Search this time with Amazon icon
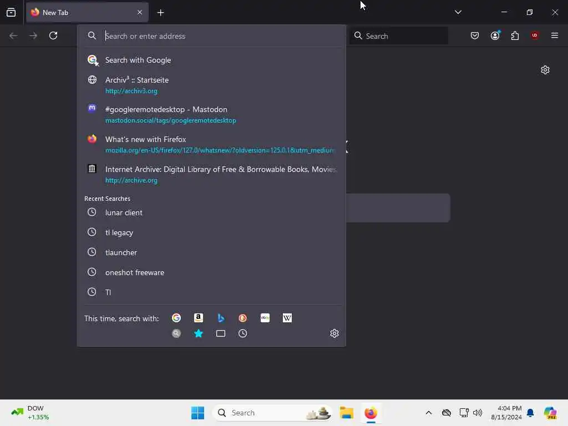 [199, 318]
